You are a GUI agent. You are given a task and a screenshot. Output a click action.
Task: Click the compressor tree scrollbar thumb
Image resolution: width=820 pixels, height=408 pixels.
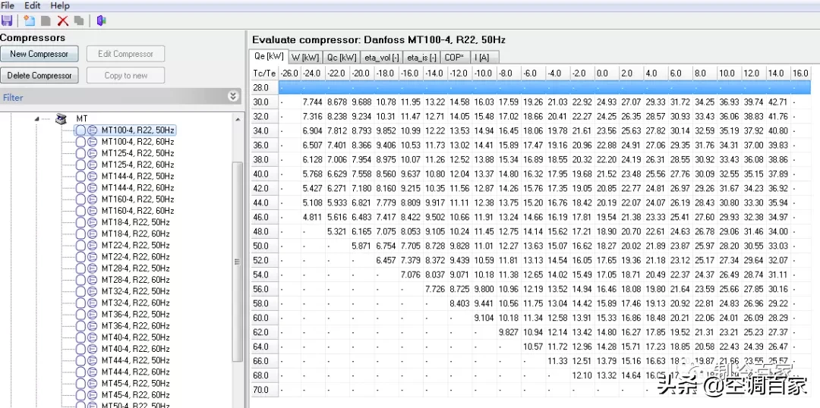coord(238,261)
